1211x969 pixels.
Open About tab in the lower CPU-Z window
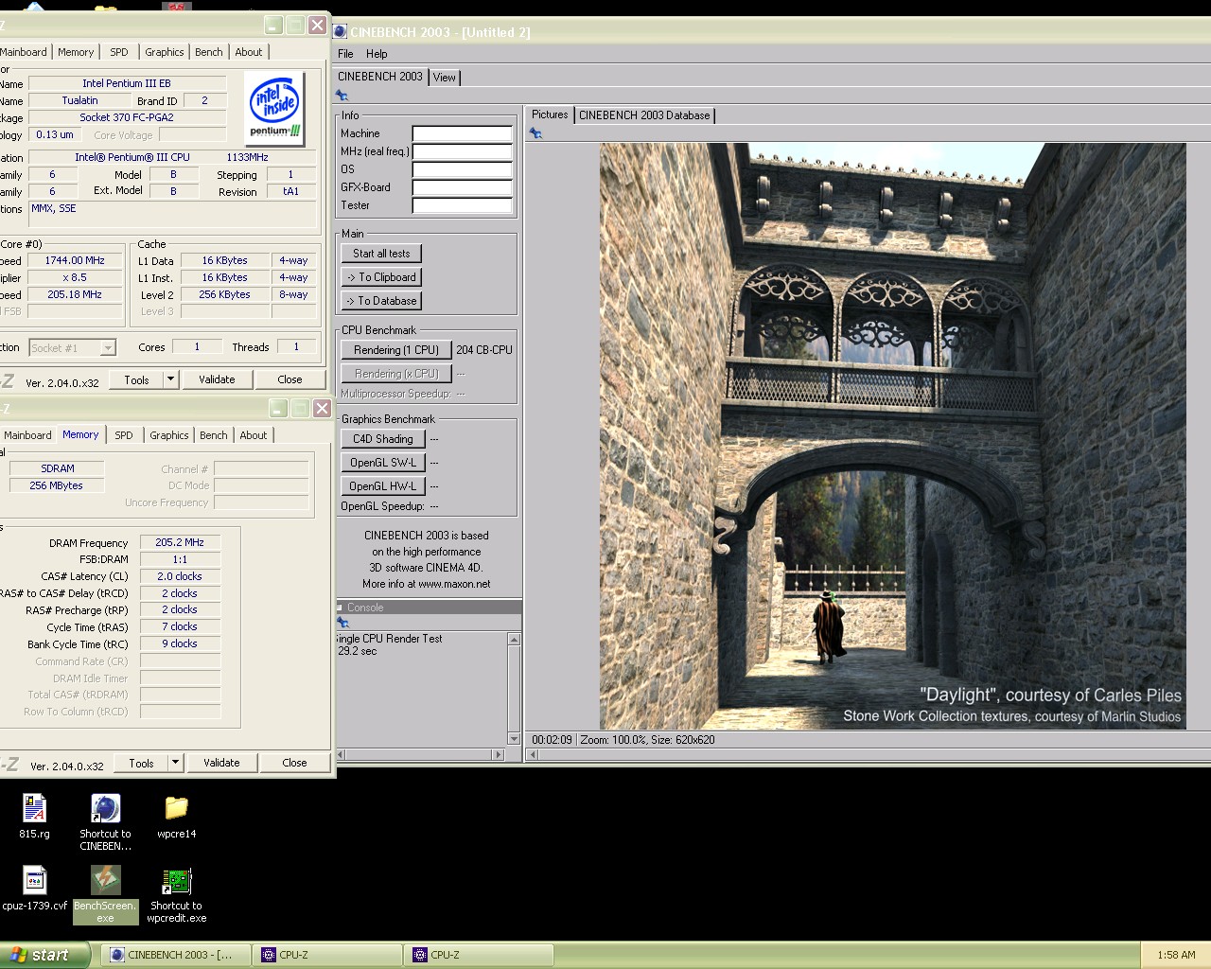pyautogui.click(x=254, y=435)
